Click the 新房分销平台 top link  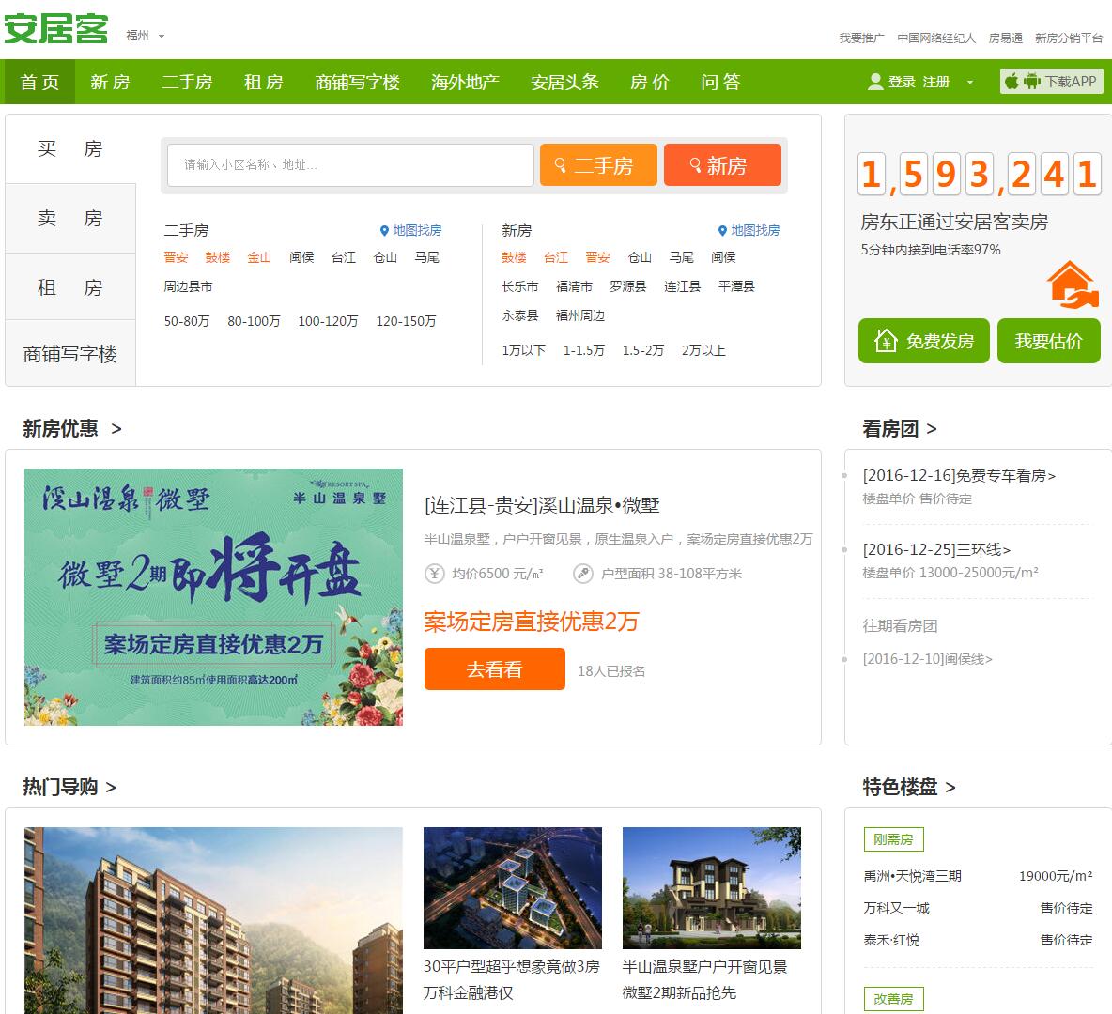point(1069,38)
